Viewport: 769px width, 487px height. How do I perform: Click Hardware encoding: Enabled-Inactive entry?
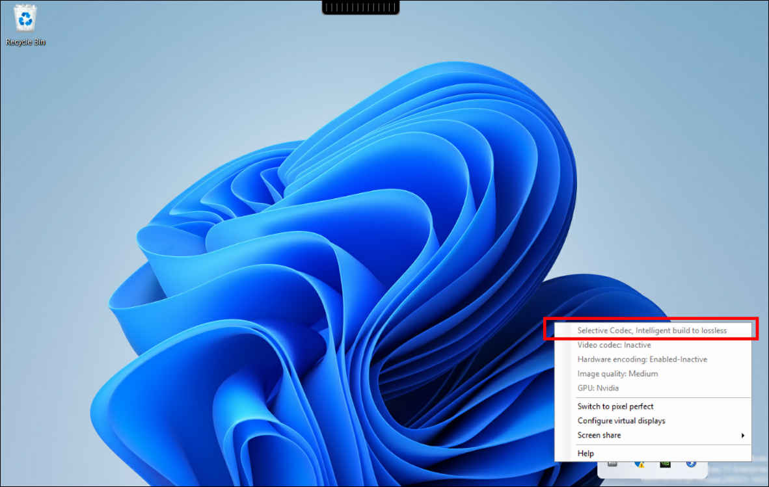(x=653, y=359)
